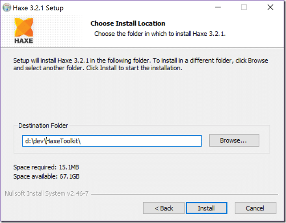Click the 'Setup will install Haxe' instruction paragraph

(x=141, y=64)
